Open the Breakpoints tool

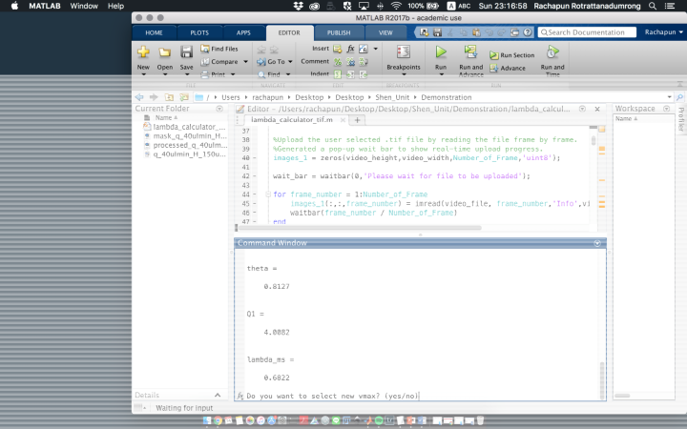(x=403, y=52)
